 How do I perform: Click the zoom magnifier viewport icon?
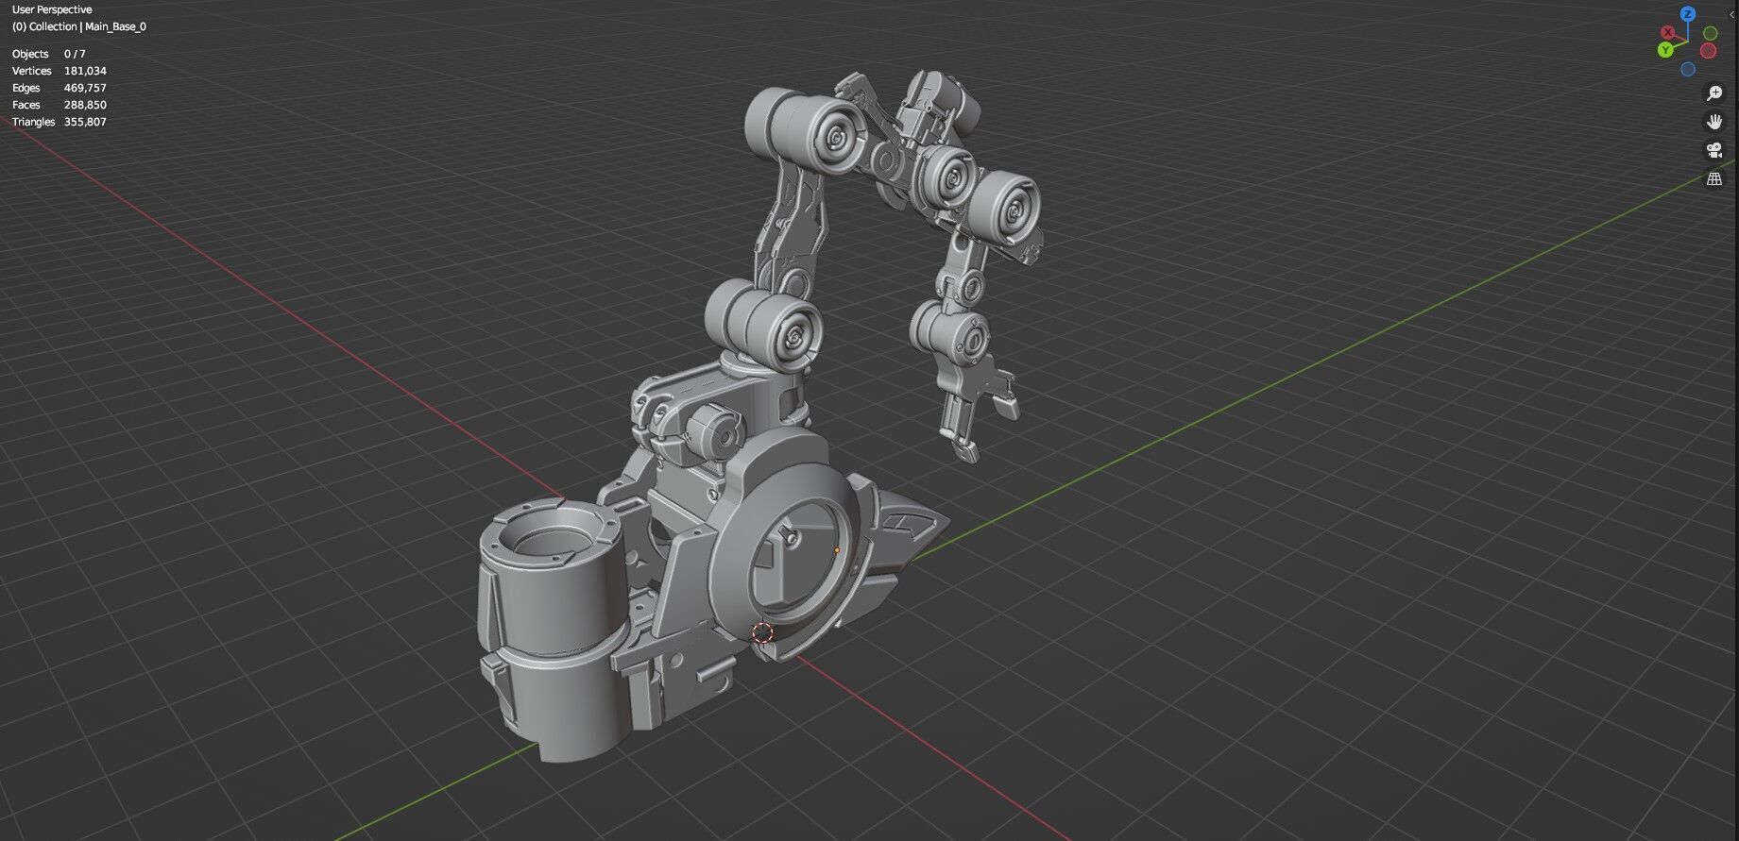point(1714,93)
